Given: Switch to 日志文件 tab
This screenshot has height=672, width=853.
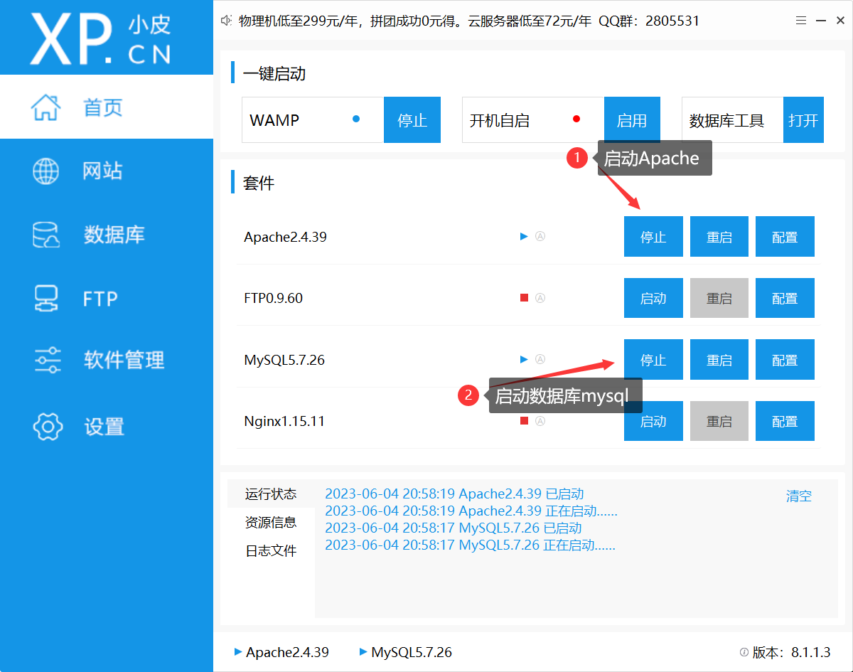Looking at the screenshot, I should pos(271,551).
